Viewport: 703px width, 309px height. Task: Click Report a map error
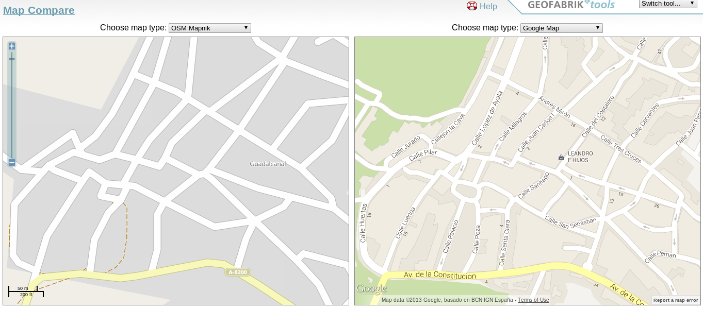676,300
